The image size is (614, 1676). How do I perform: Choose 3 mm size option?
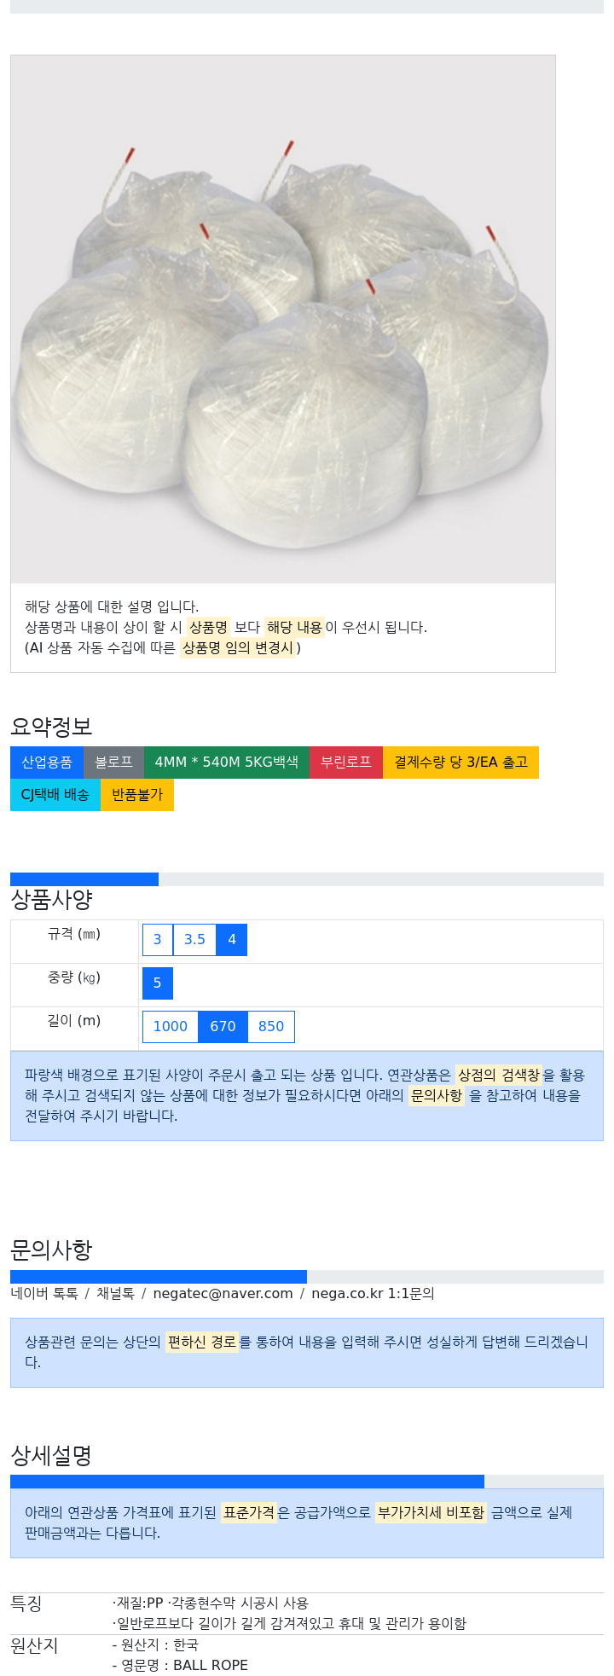click(158, 940)
